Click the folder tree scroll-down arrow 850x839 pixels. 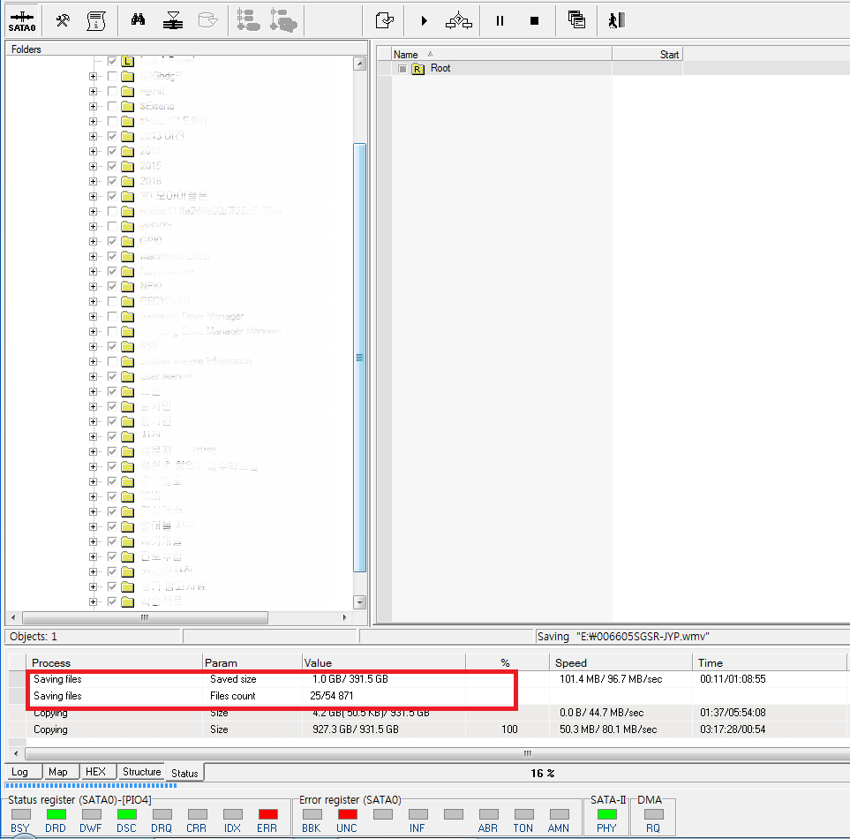(x=359, y=602)
